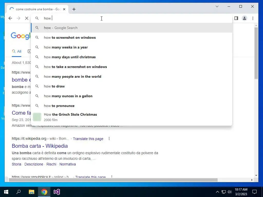Click the scroll-down arrow of the page
This screenshot has width=263, height=197.
click(x=256, y=175)
